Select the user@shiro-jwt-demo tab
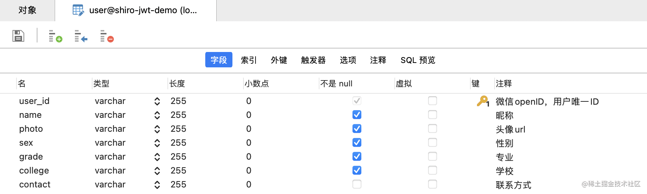The image size is (647, 194). click(136, 10)
